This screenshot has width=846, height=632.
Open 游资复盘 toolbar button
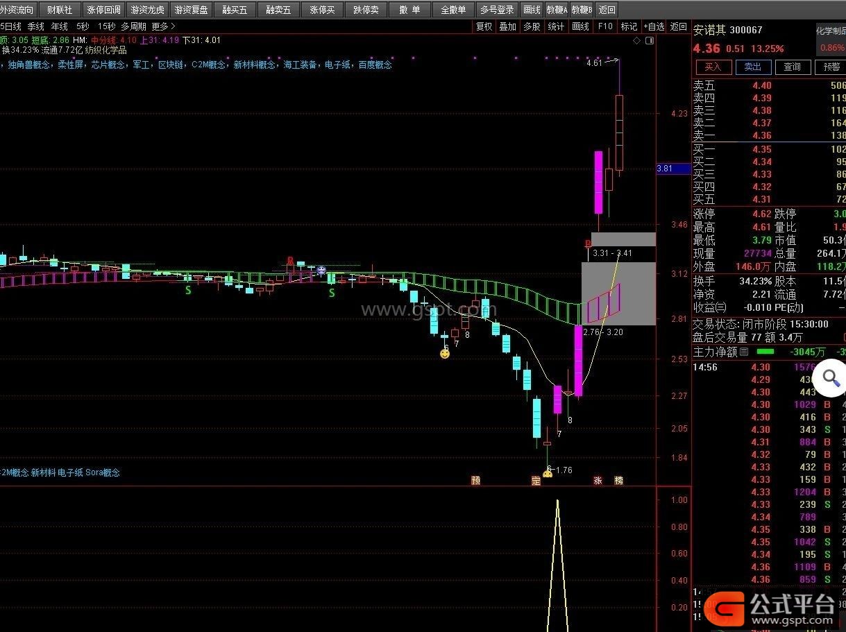coord(192,10)
